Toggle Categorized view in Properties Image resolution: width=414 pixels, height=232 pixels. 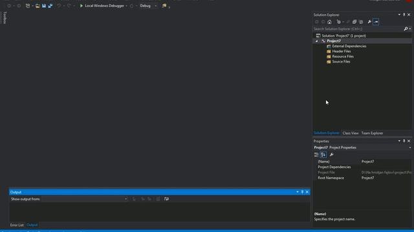pos(316,155)
